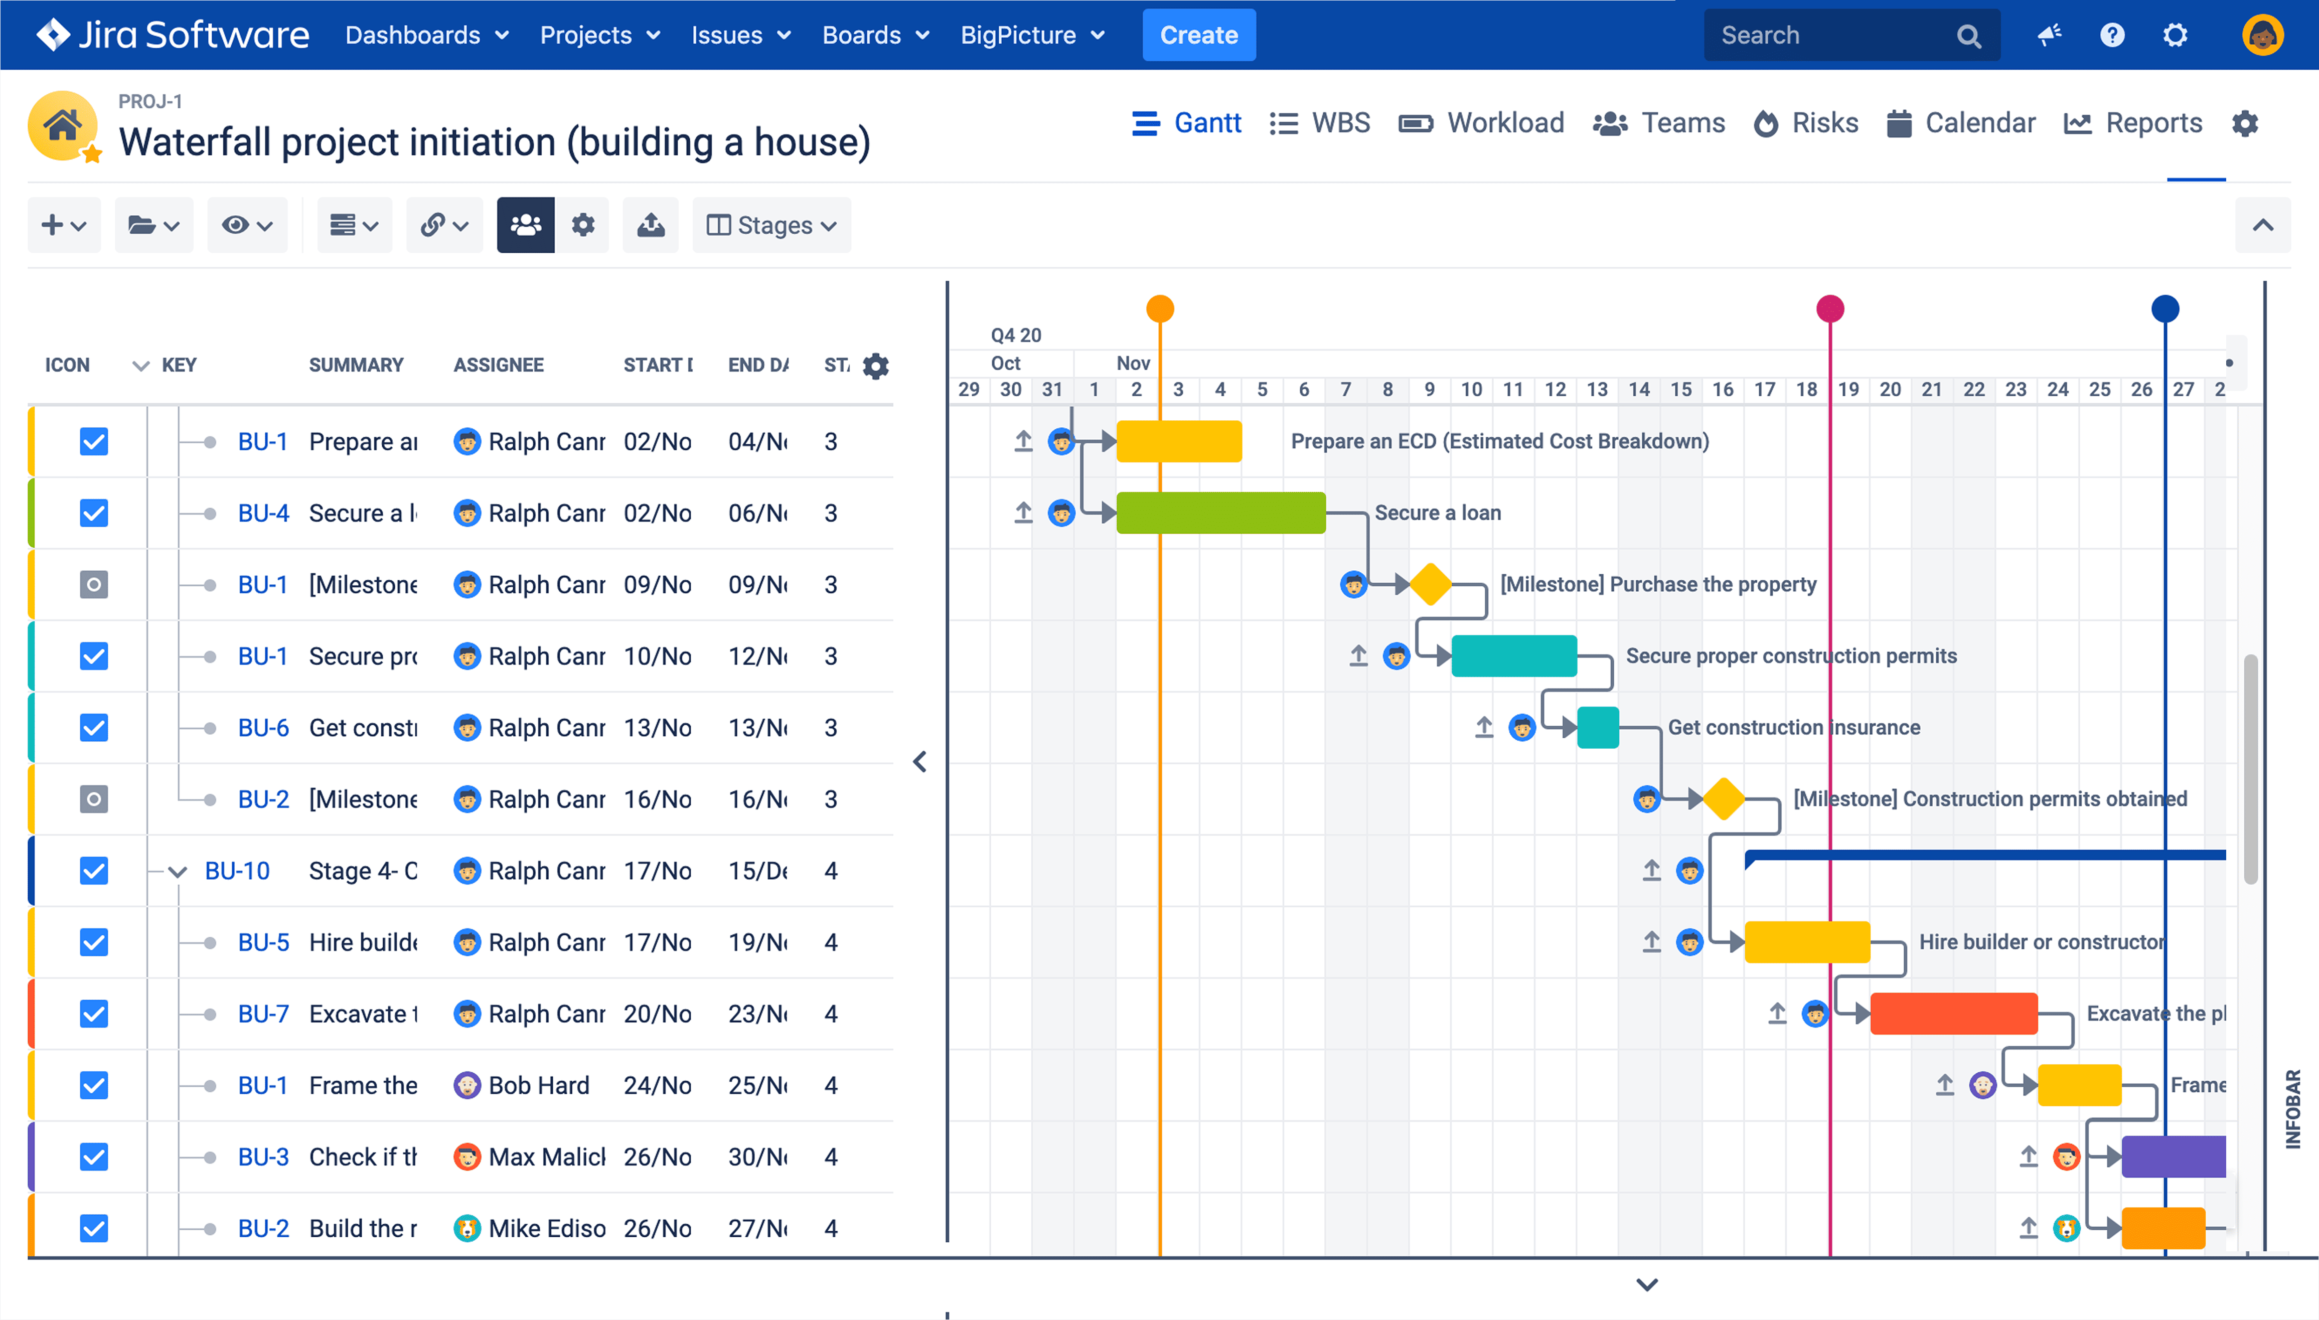This screenshot has width=2319, height=1320.
Task: Open the BU-7 issue link
Action: pos(263,1014)
